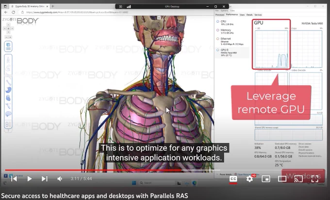
Task: Toggle the nervous system neuron icon
Action: click(x=8, y=106)
